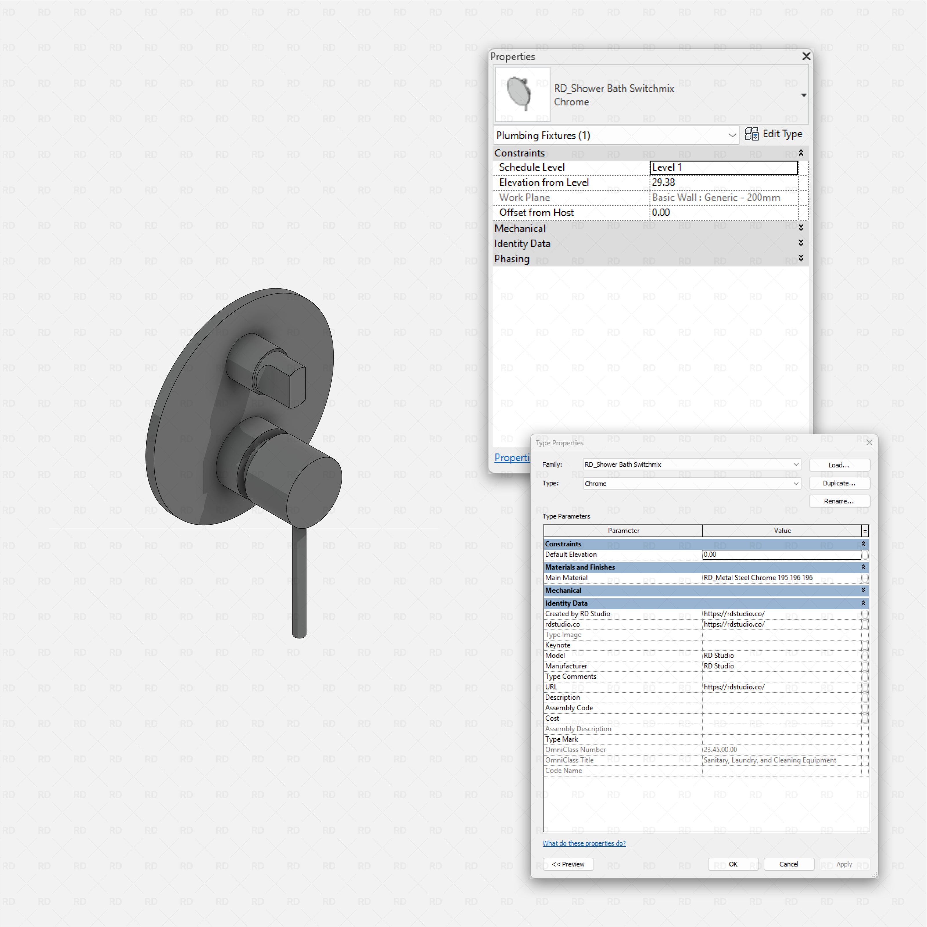
Task: Click the associate parameter button for Main Material
Action: (865, 578)
